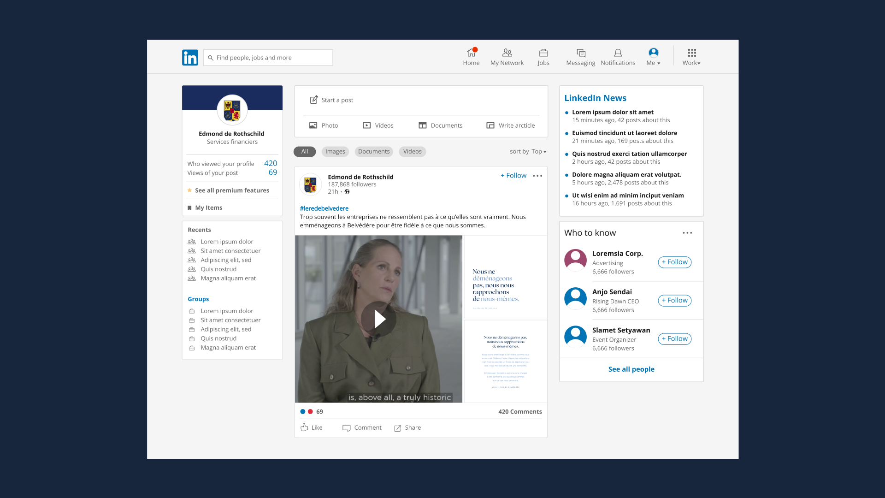View the 69 reactions count

click(319, 411)
